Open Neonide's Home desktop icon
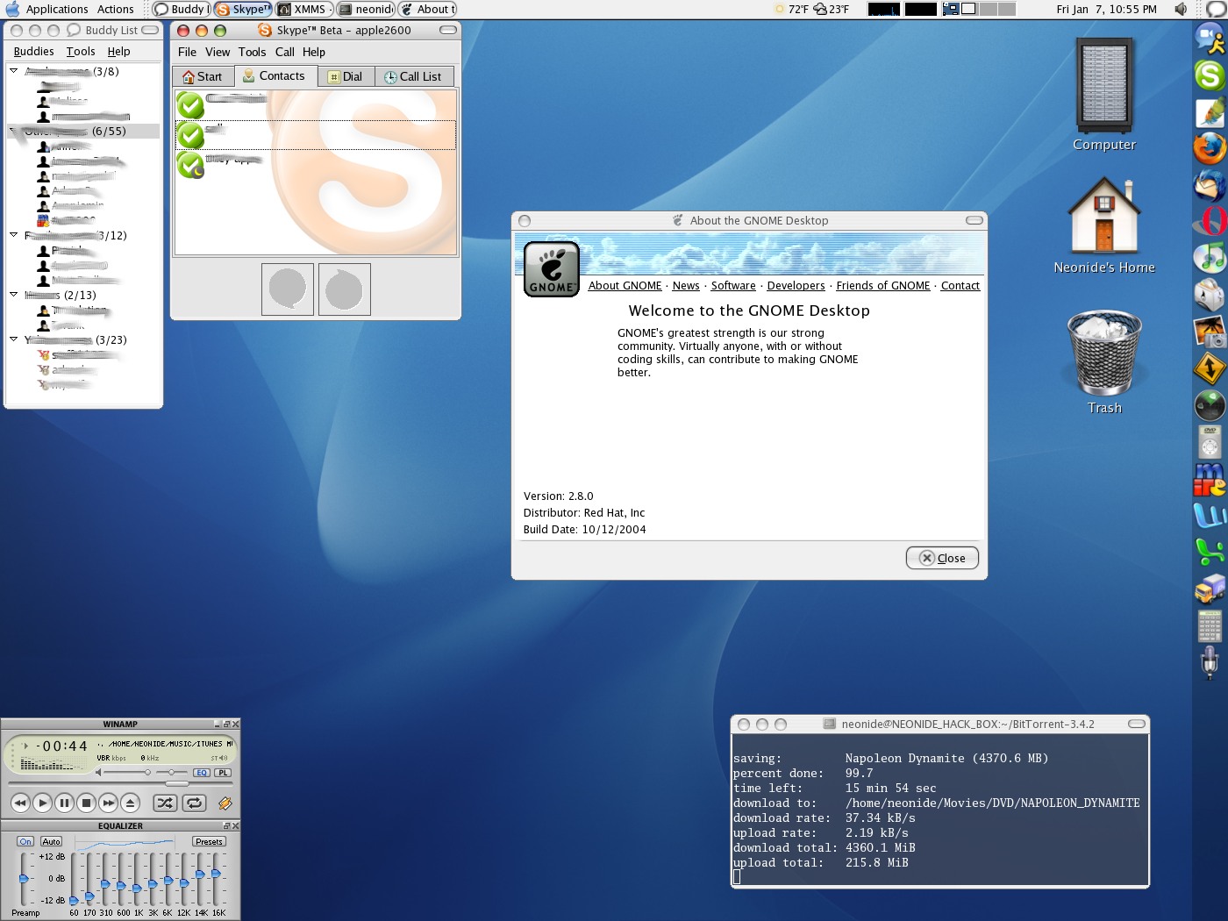 click(1104, 225)
